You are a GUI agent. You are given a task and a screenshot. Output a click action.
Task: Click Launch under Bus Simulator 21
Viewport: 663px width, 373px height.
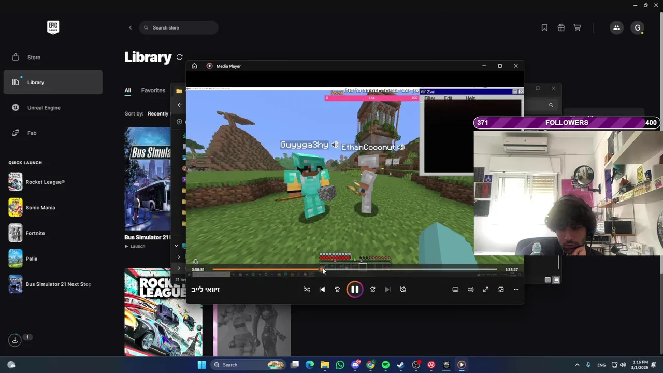click(x=135, y=246)
